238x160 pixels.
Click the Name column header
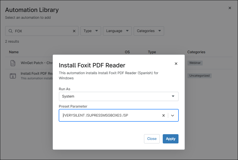coord(14,52)
